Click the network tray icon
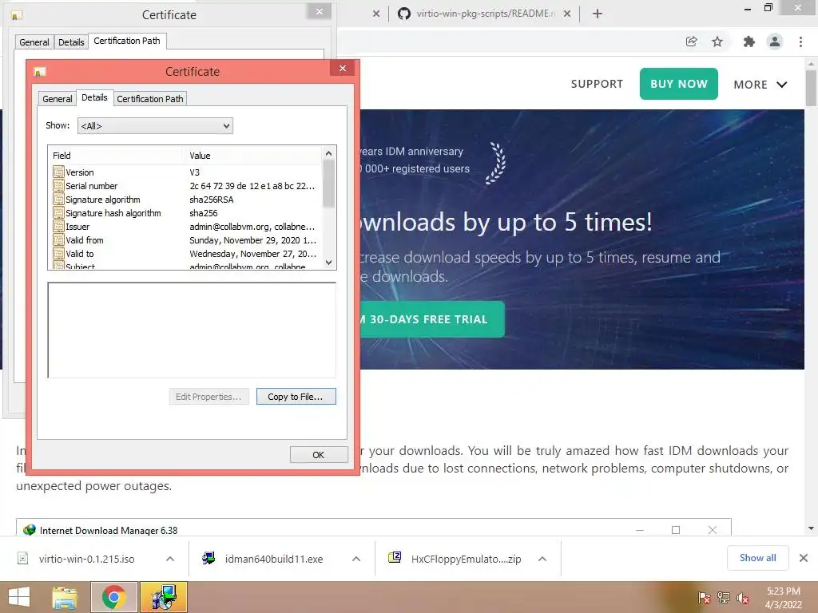This screenshot has width=818, height=613. click(724, 598)
